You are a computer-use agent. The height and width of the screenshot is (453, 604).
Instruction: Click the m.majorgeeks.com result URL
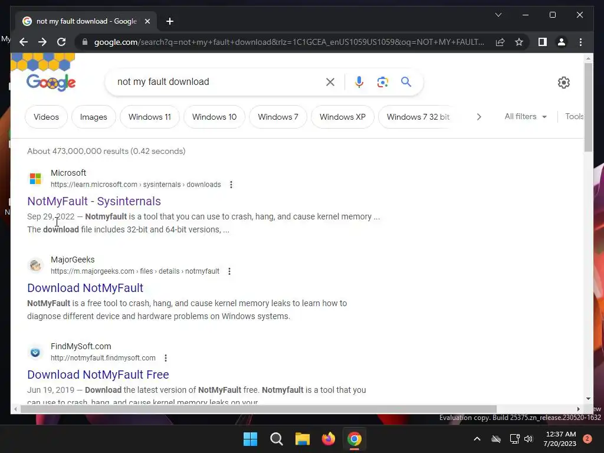point(135,271)
